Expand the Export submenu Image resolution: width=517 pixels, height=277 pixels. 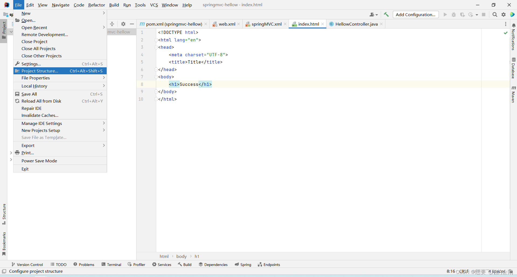(x=60, y=145)
